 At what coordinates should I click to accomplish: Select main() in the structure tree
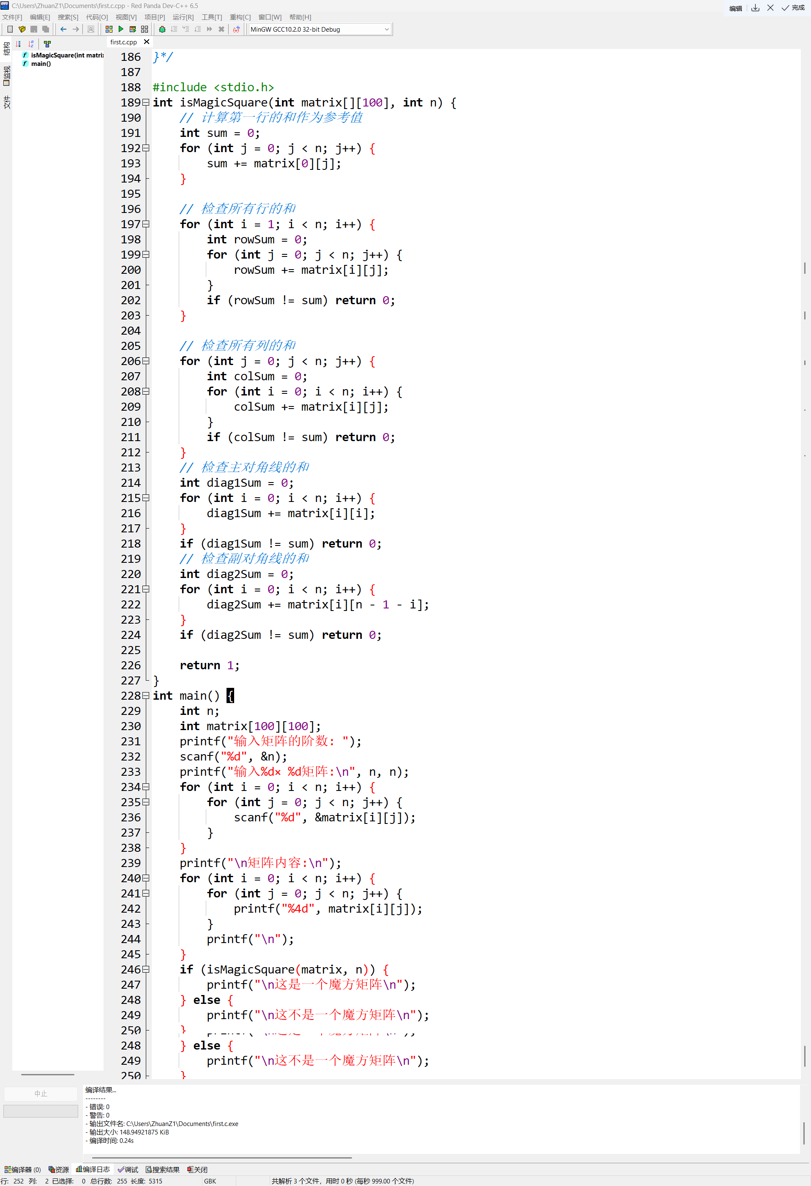coord(37,64)
